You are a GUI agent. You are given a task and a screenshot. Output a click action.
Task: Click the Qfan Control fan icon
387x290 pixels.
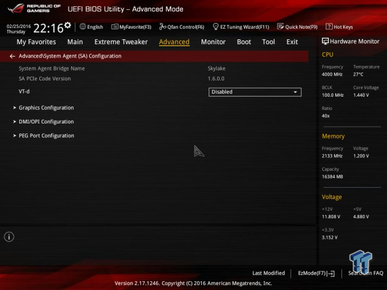click(162, 26)
